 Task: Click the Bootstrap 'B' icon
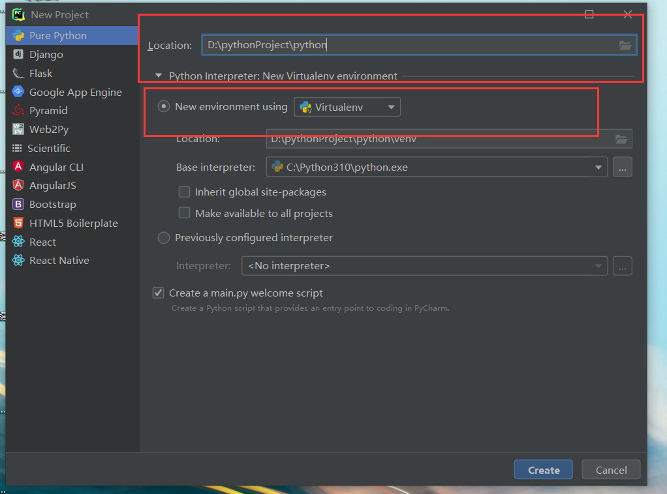tap(18, 204)
